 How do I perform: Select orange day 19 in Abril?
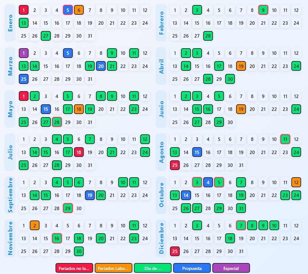click(241, 66)
